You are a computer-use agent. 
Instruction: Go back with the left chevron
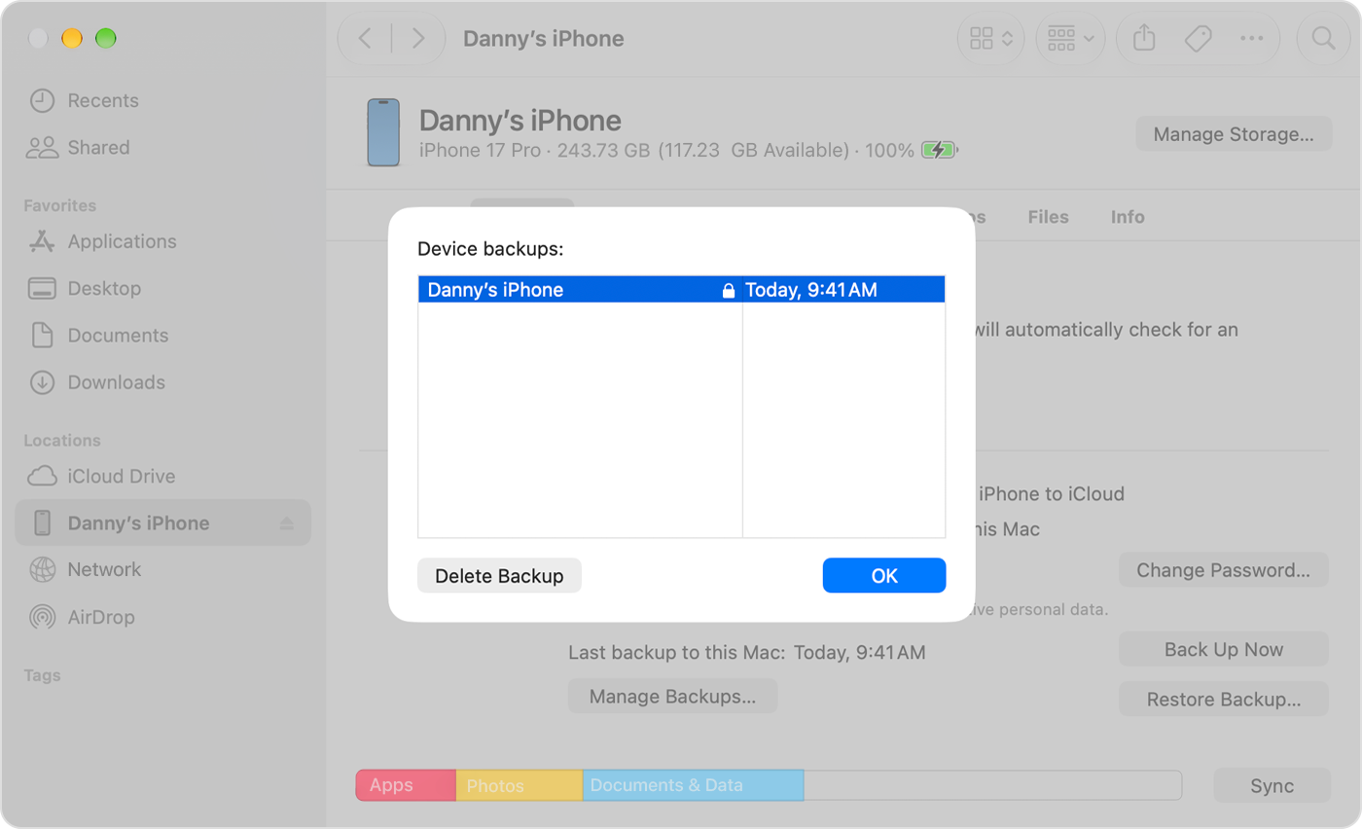[365, 38]
